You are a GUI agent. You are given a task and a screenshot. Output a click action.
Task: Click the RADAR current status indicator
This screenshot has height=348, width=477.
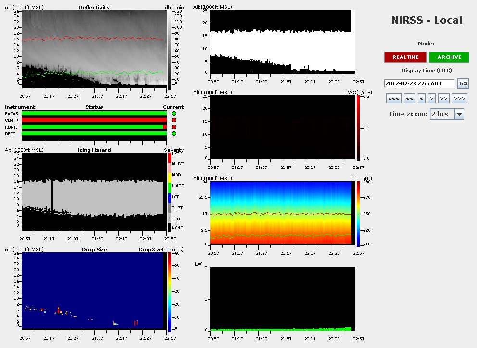tap(174, 113)
